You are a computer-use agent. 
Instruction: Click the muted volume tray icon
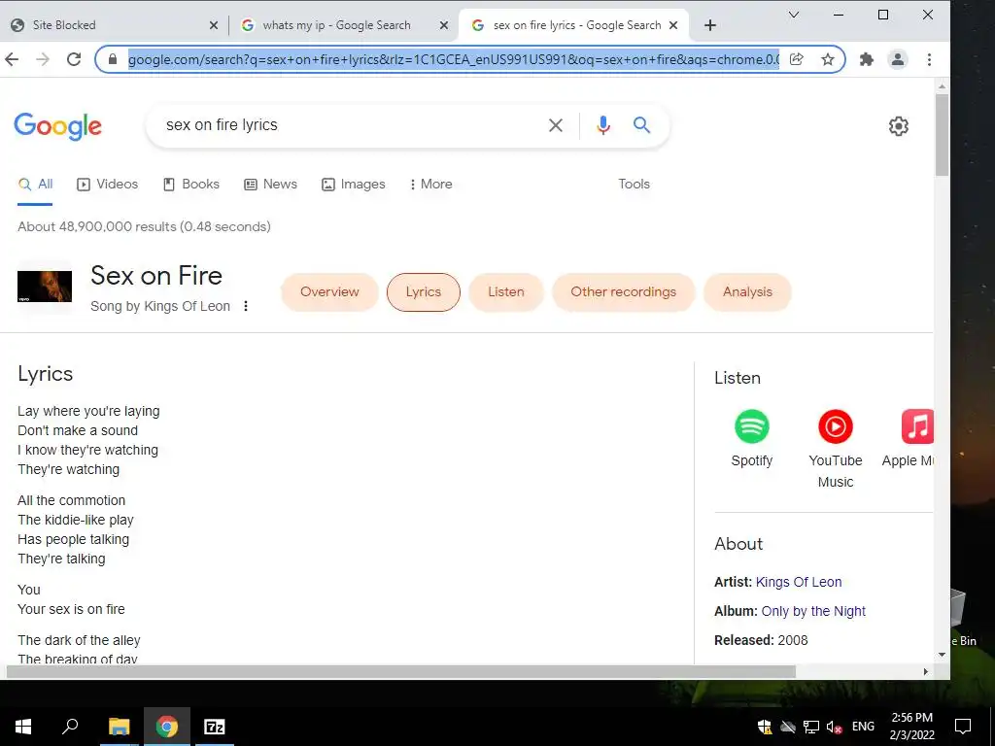(834, 727)
